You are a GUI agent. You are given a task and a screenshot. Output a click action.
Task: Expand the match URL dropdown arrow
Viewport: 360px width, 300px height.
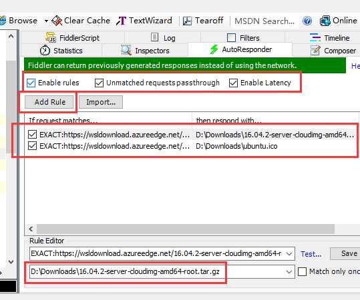[289, 254]
